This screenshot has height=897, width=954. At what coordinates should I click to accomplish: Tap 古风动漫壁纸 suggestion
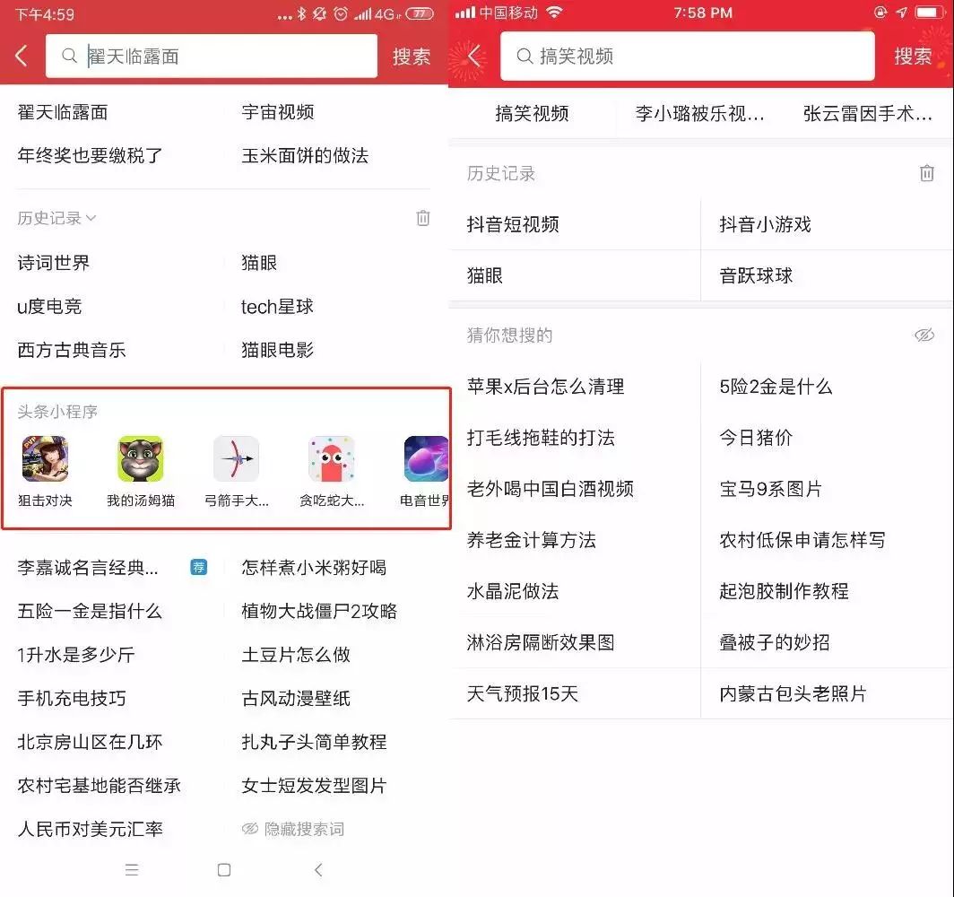(296, 698)
